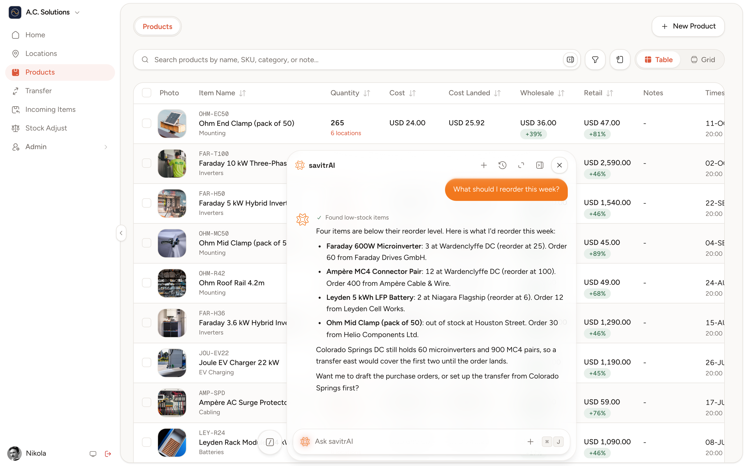Open Transfer section
746x466 pixels.
[x=60, y=91]
